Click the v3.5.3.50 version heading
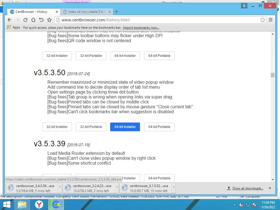This screenshot has width=280, height=210. 49,73
